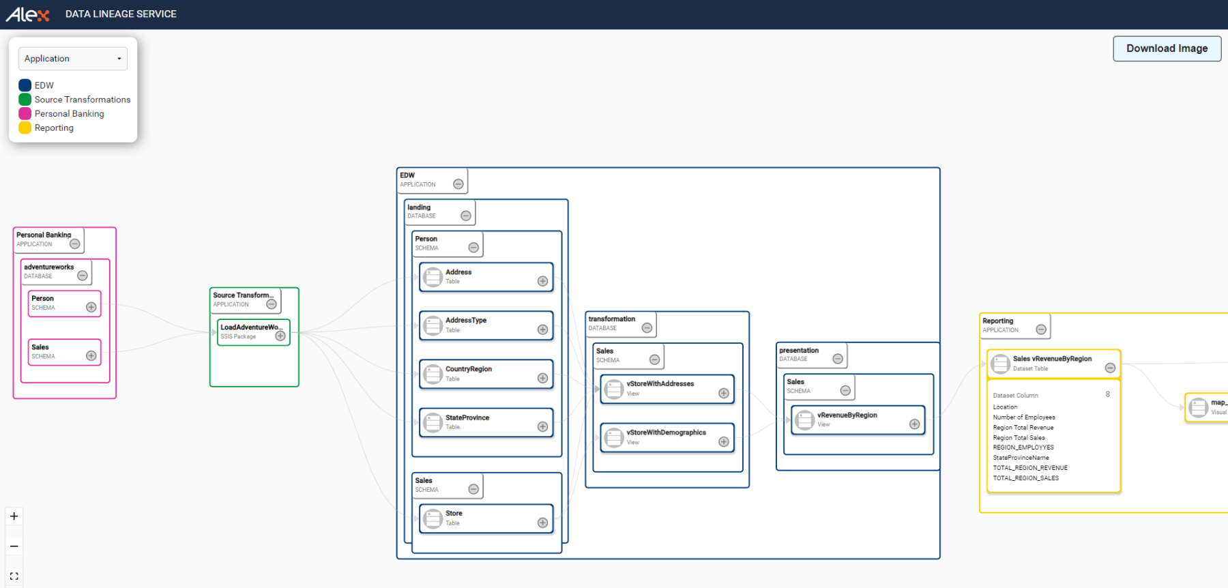Click the EDW blue legend swatch
Viewport: 1228px width, 588px height.
click(25, 85)
